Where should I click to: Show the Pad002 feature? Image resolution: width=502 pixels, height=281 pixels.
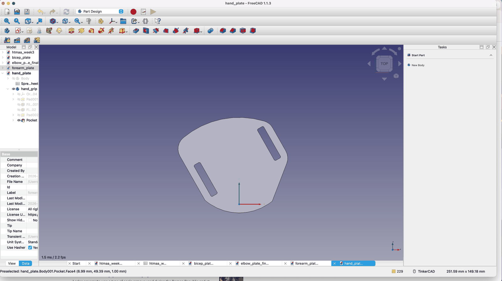19,115
